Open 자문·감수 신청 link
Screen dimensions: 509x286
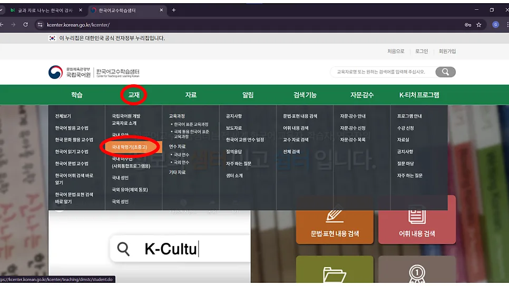(x=353, y=128)
